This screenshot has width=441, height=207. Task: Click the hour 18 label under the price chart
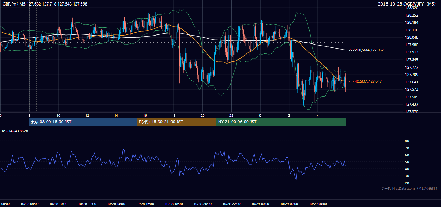174,115
